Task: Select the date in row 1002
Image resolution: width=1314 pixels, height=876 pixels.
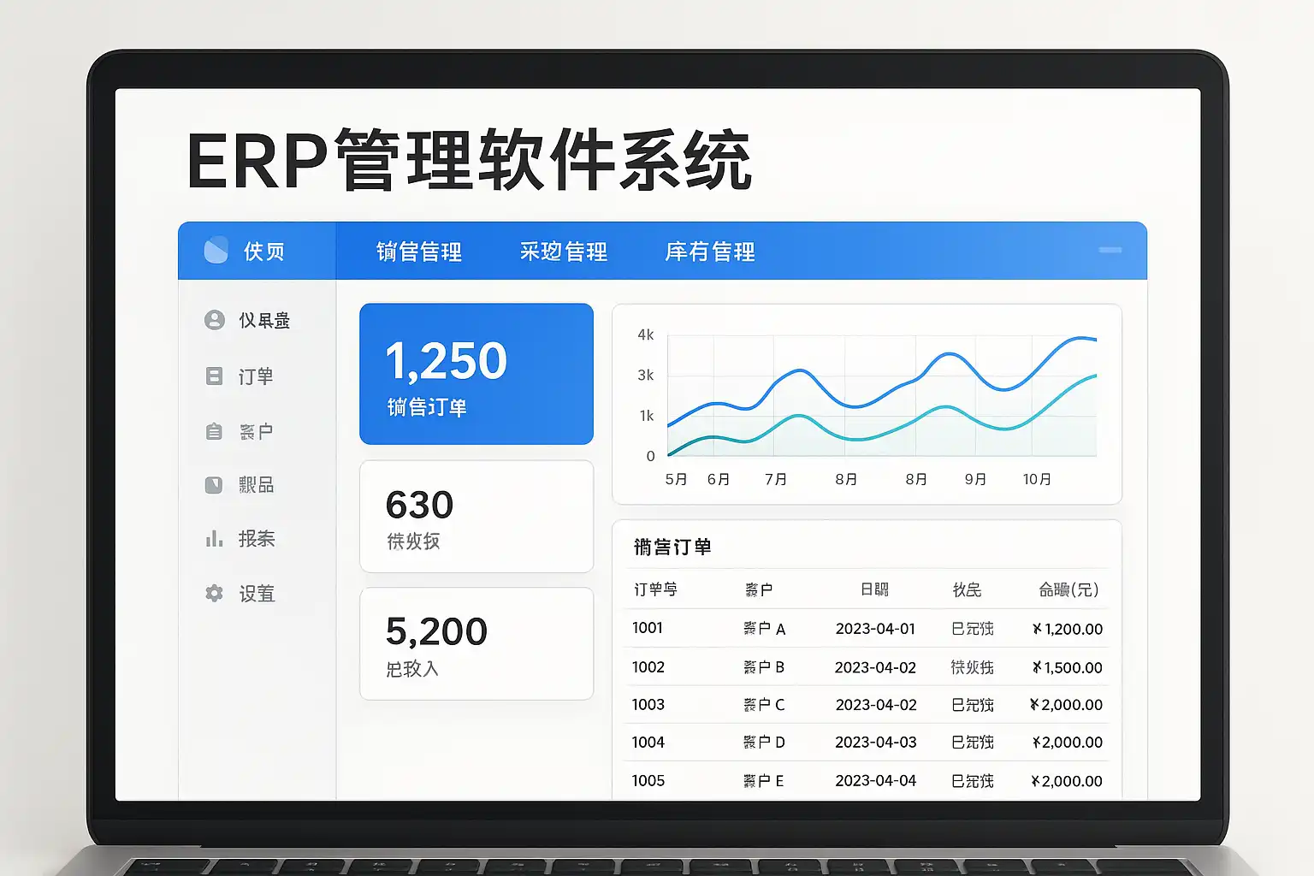Action: point(875,667)
